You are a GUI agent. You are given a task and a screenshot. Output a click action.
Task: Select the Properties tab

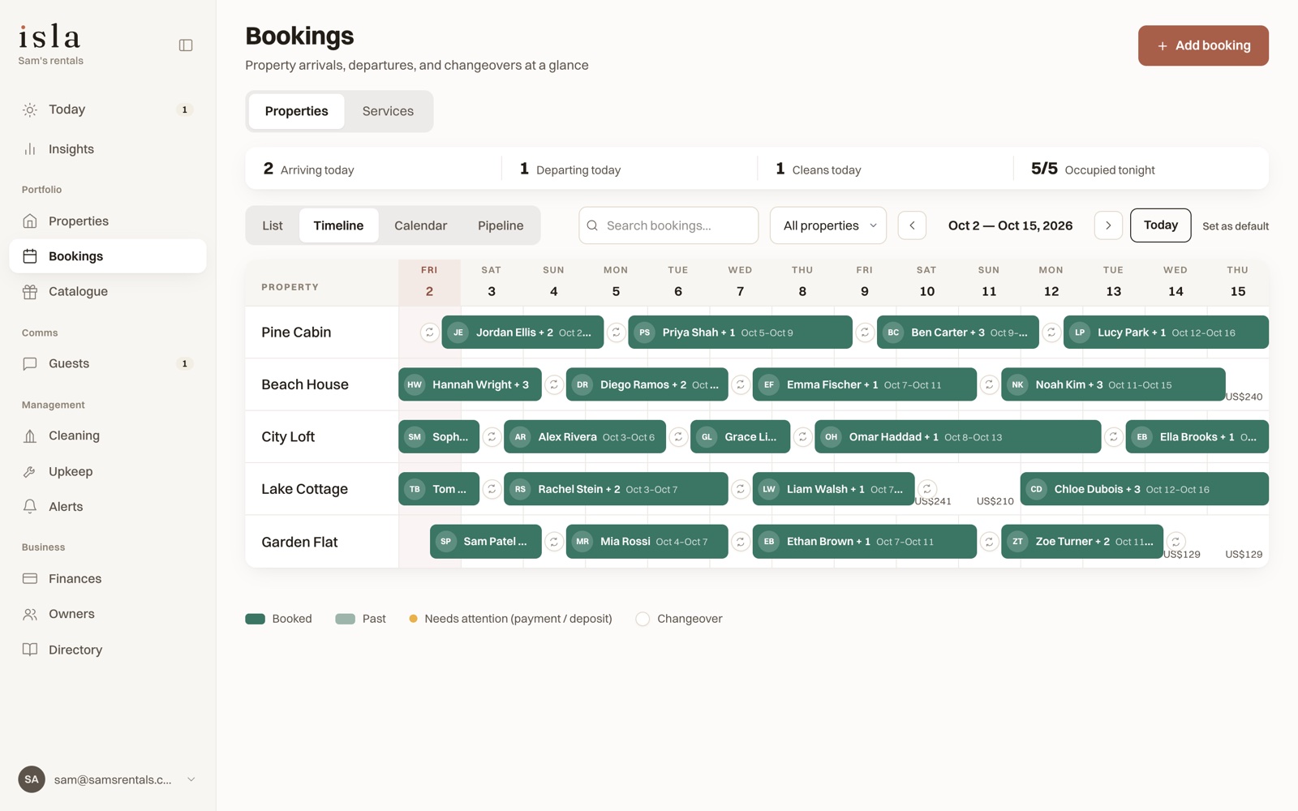[x=296, y=111]
